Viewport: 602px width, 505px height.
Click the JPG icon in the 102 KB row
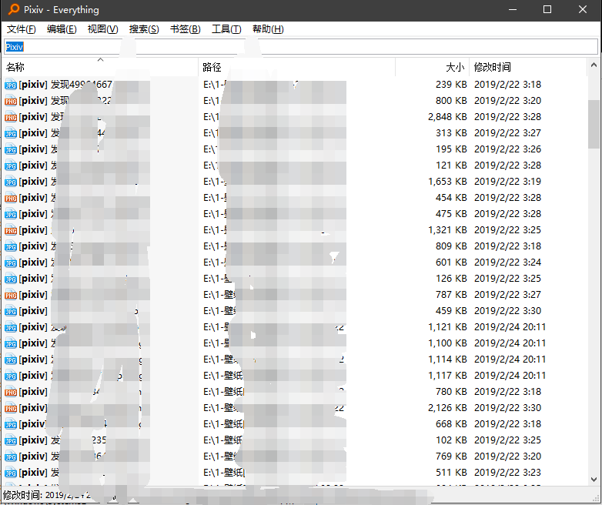pyautogui.click(x=11, y=440)
